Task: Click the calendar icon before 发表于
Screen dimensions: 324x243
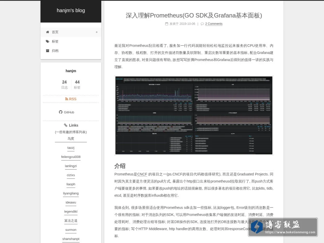Action: point(167,24)
